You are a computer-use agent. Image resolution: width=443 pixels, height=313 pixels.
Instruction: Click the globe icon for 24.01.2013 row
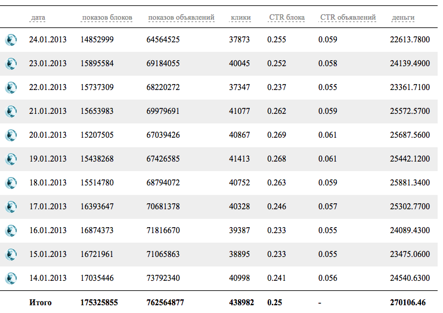(x=11, y=40)
